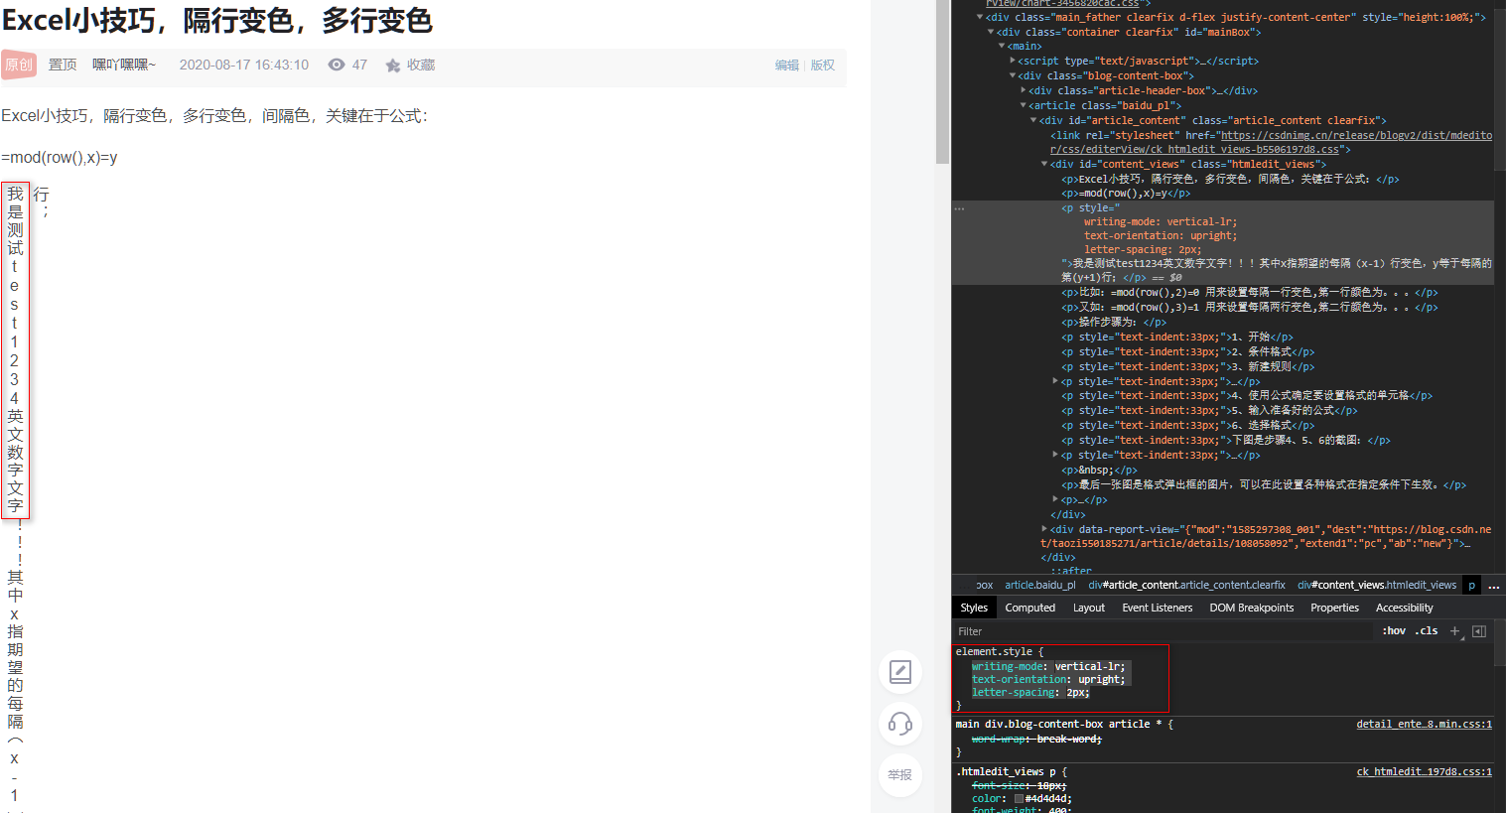Collapse the main element node
Image resolution: width=1506 pixels, height=813 pixels.
tap(1002, 46)
